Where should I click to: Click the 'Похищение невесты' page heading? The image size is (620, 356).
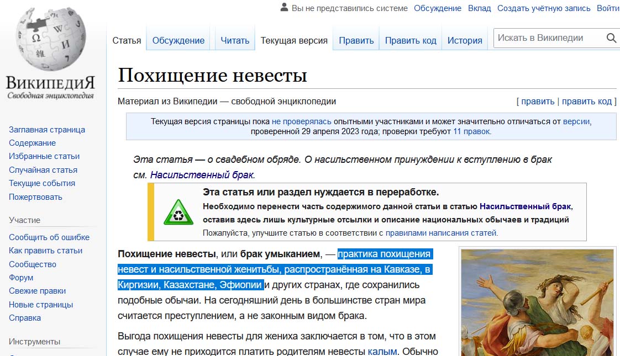212,75
